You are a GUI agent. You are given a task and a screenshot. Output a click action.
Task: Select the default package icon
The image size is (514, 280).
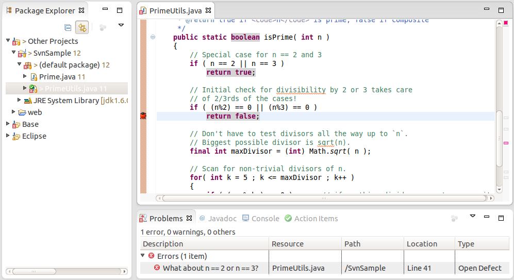pos(27,65)
